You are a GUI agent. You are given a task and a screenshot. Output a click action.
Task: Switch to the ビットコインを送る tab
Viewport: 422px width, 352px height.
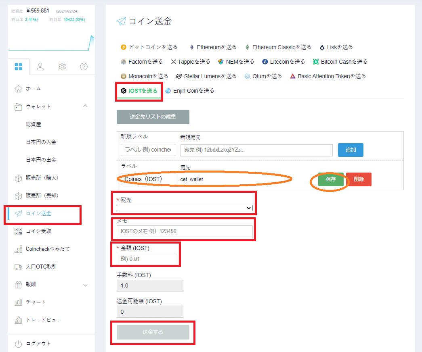click(x=153, y=47)
